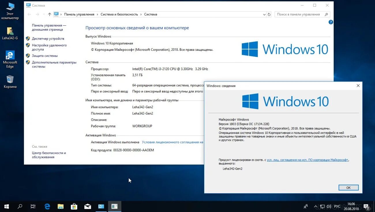Click the System window title bar icon
Viewport: 375px width, 212px height.
coord(28,5)
